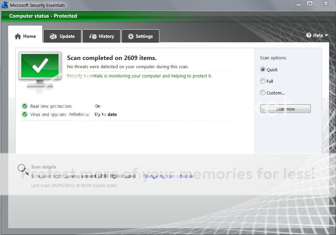Go to the Settings tab
Screen dimensions: 336x235
140,36
